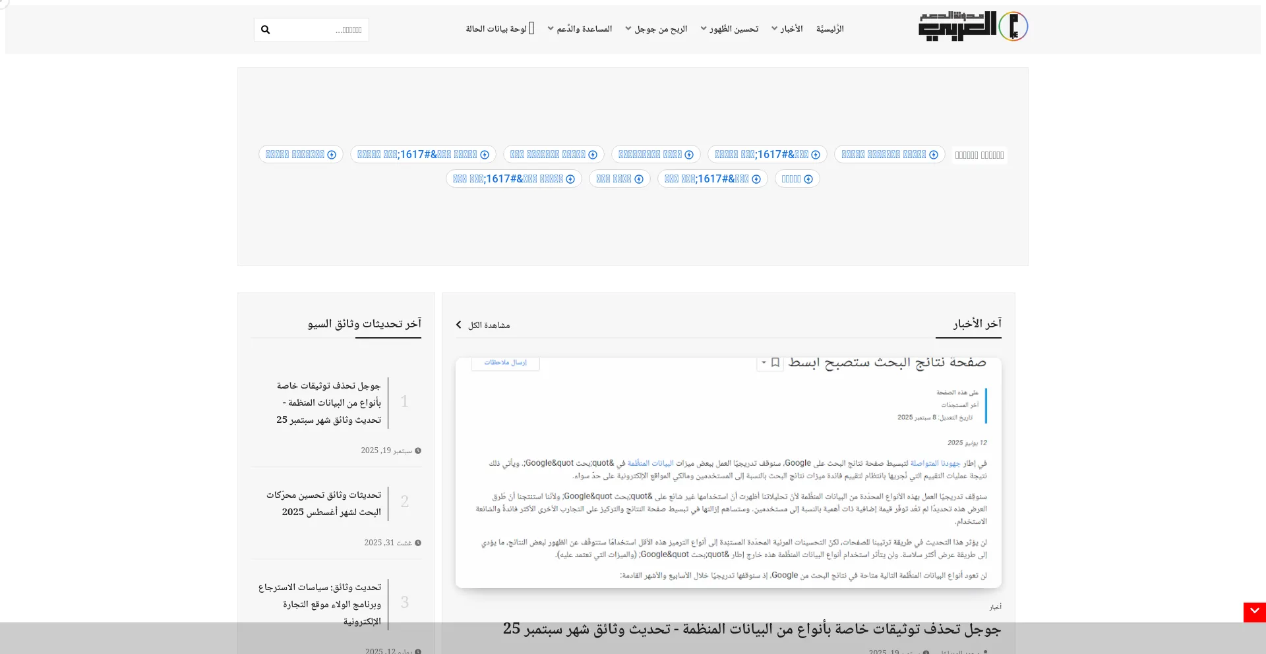Click the clock icon beside غشت 31, 2025
Image resolution: width=1266 pixels, height=654 pixels.
point(418,543)
